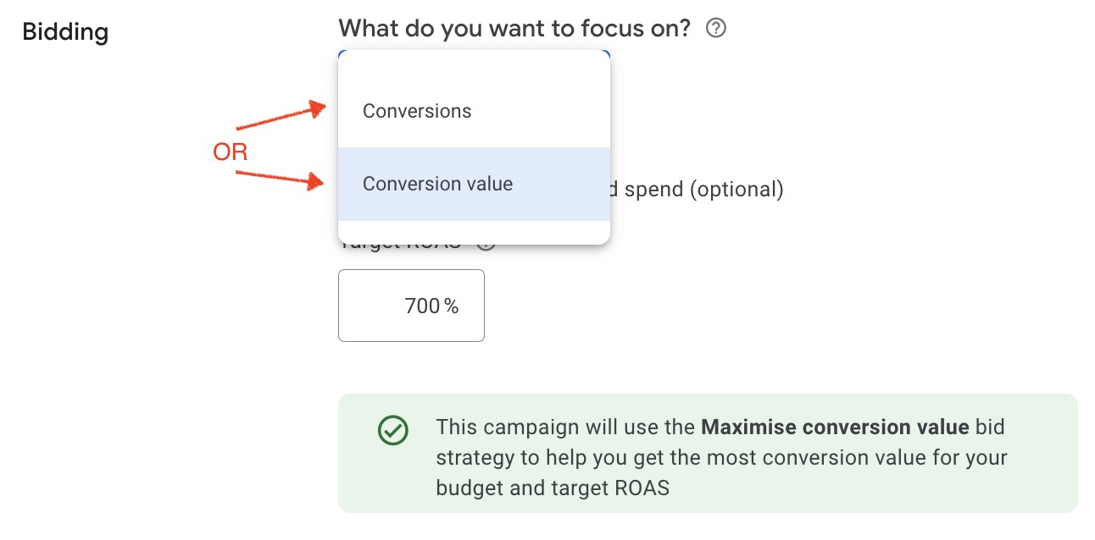This screenshot has height=540, width=1095.
Task: Click the 700% value to edit it
Action: pos(431,306)
